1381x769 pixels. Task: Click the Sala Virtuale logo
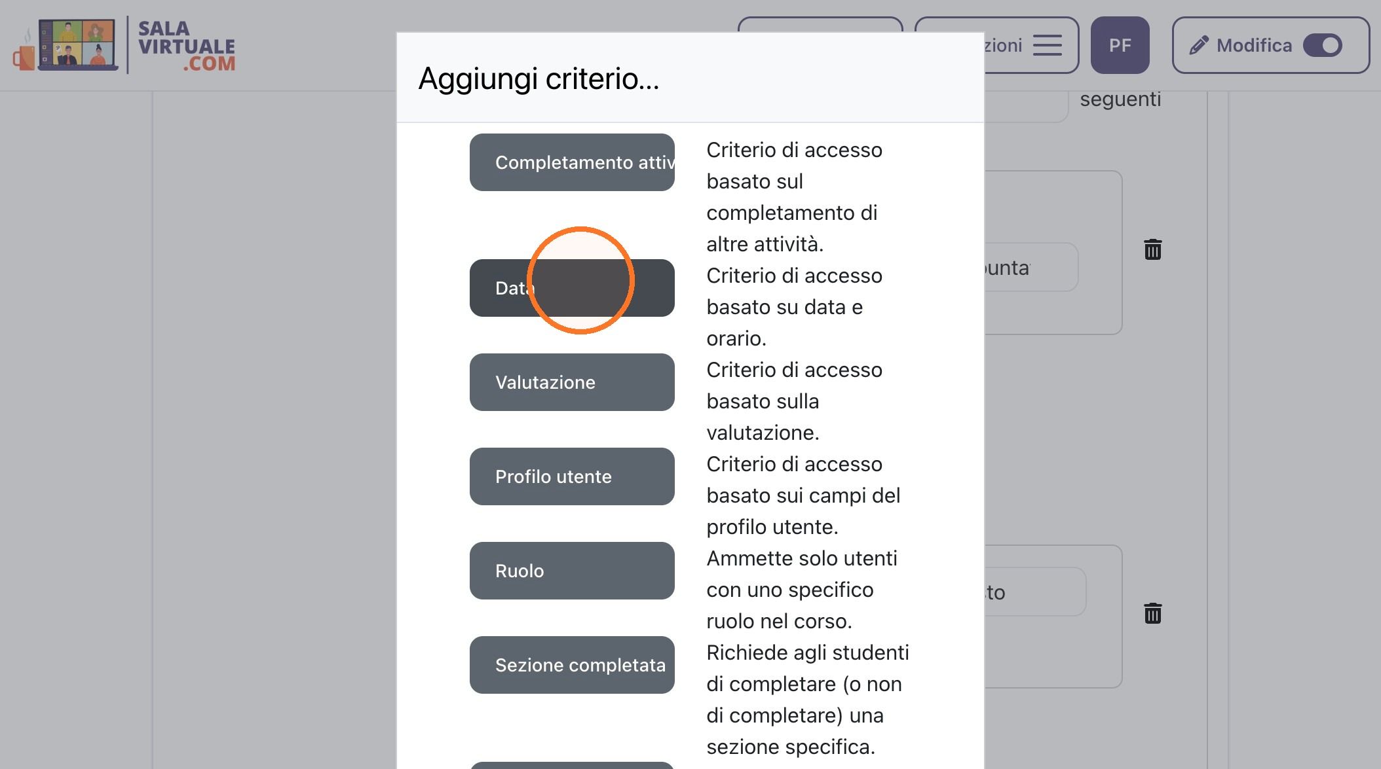[x=124, y=45]
